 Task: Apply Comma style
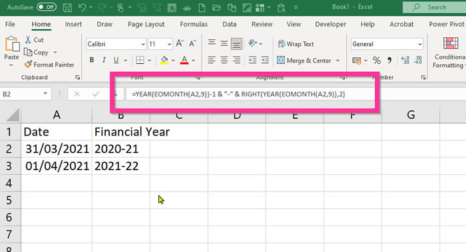pyautogui.click(x=389, y=61)
